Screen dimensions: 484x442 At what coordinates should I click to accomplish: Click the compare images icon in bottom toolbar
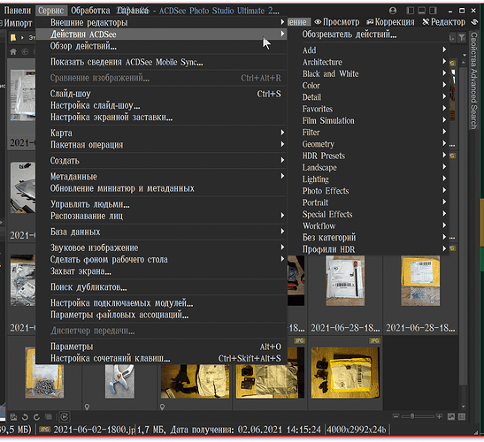click(49, 417)
